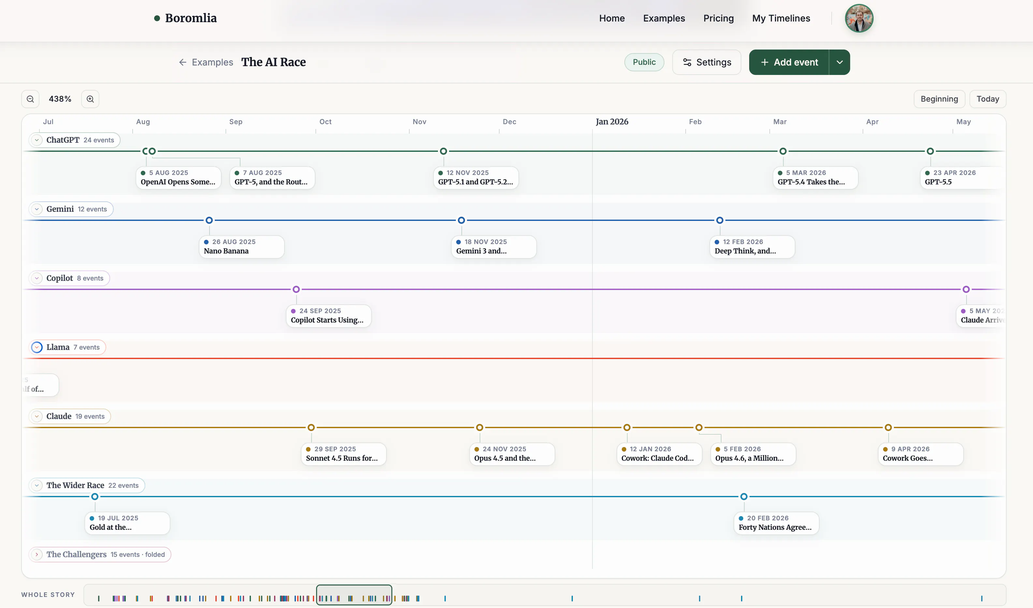
Task: Select the 24 Sep 2025 Copilot marker
Action: tap(296, 289)
